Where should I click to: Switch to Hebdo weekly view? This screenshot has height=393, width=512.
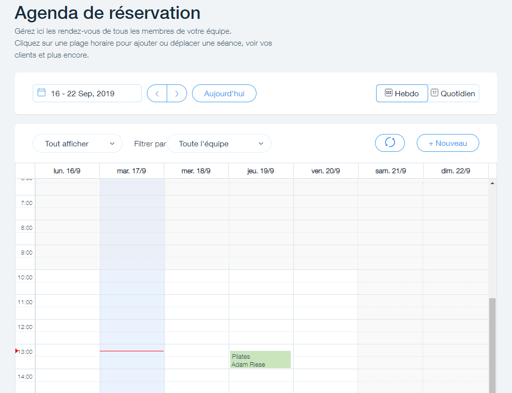(402, 93)
